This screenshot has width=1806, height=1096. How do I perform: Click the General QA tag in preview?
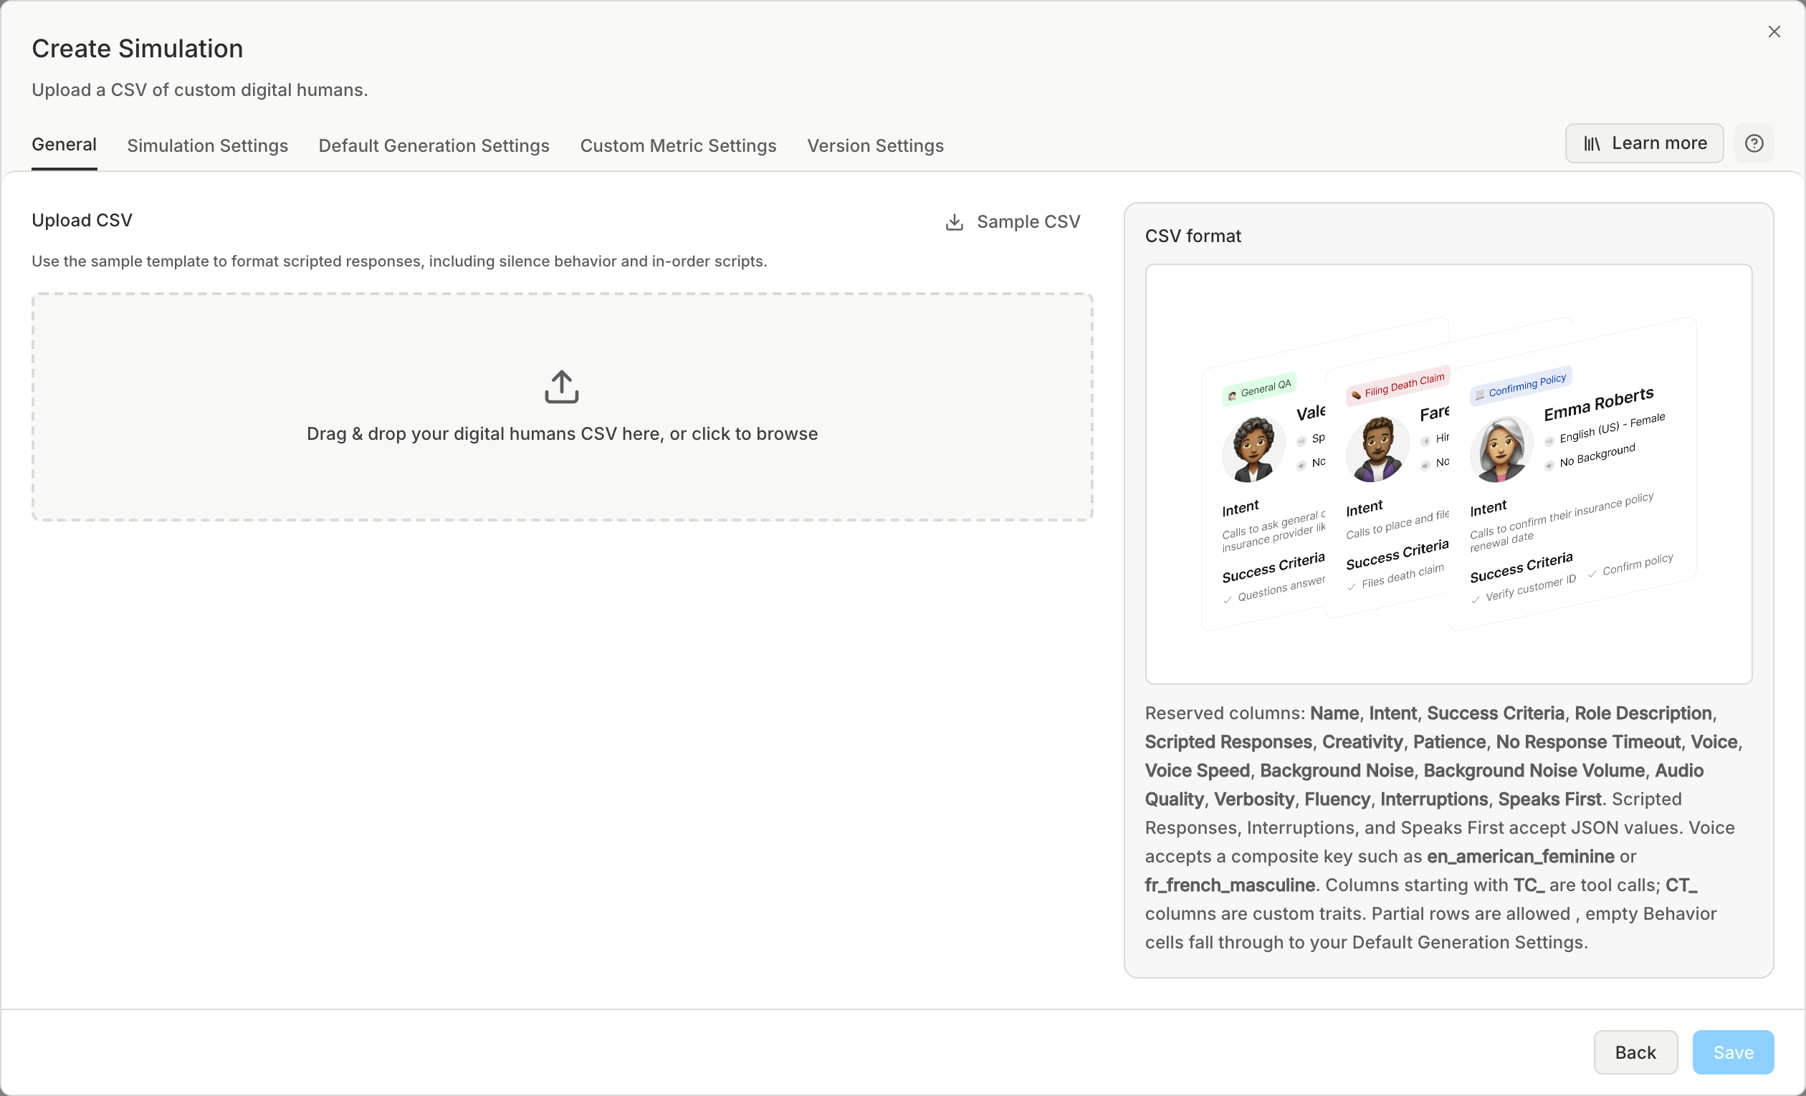[1259, 388]
